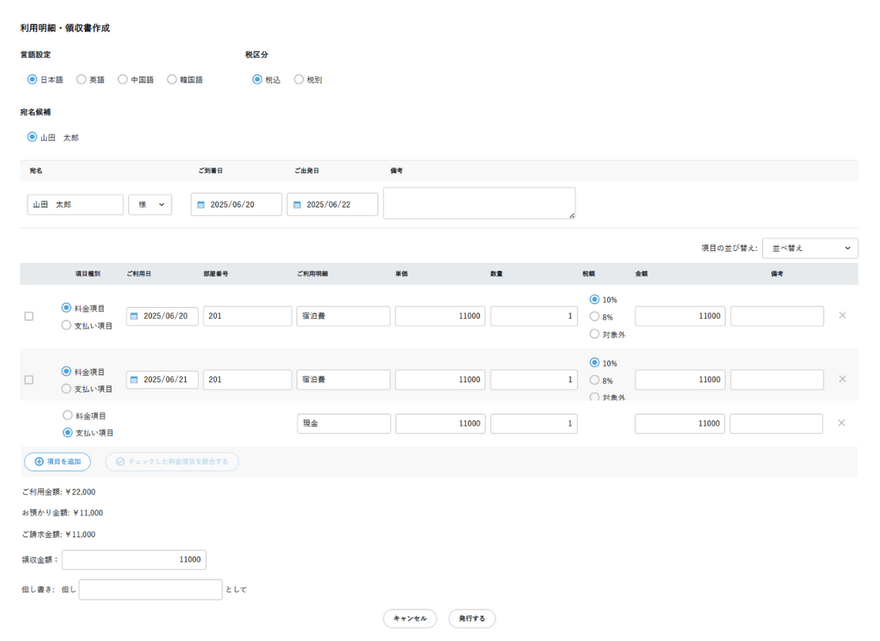Click the 備考 textarea in header section
The width and height of the screenshot is (880, 641).
(479, 203)
